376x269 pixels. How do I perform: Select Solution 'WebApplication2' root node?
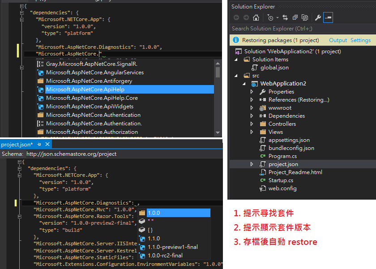coord(292,51)
